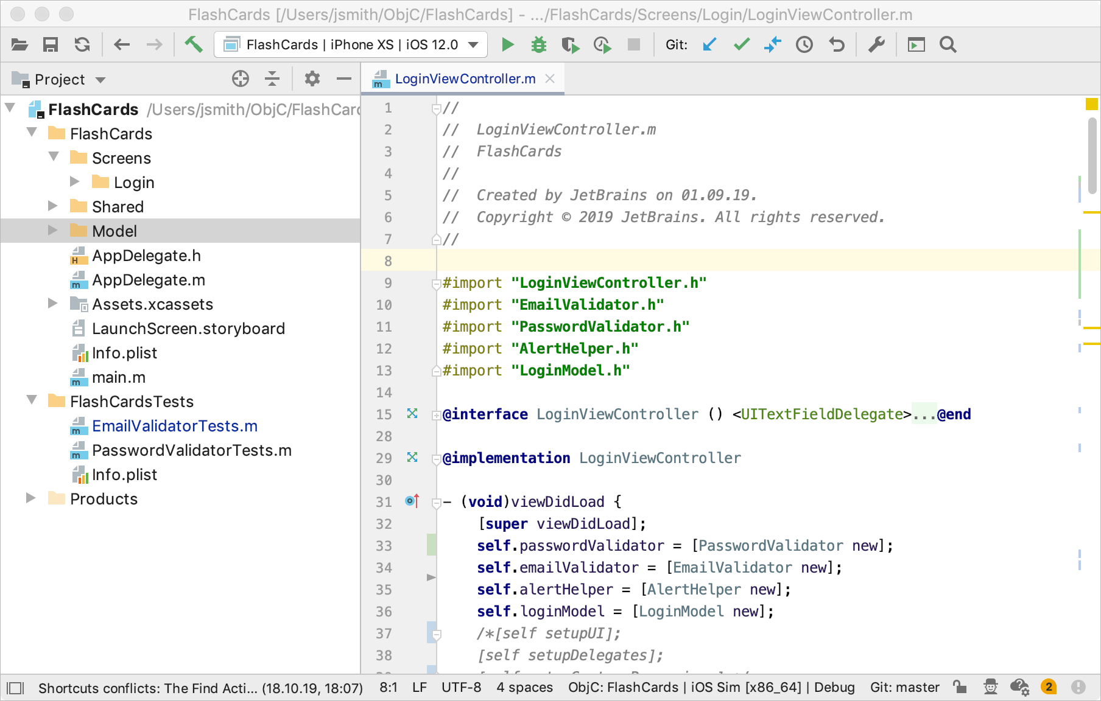1101x701 pixels.
Task: Open Project panel gear options
Action: [312, 78]
